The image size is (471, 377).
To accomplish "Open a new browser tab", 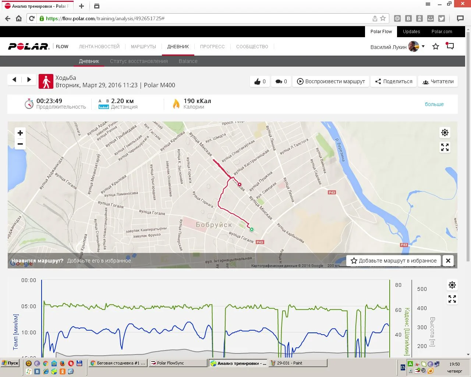I will (82, 6).
